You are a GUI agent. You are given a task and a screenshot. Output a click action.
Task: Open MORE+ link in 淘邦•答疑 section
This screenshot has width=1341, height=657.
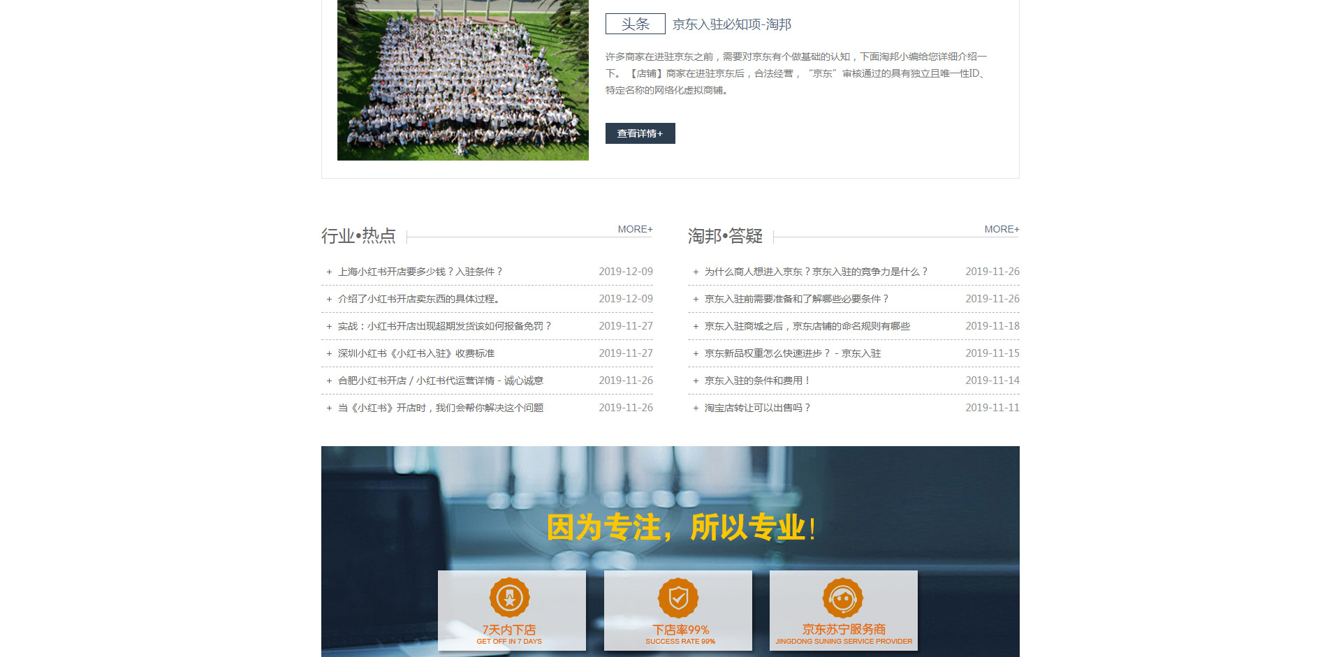(1002, 229)
